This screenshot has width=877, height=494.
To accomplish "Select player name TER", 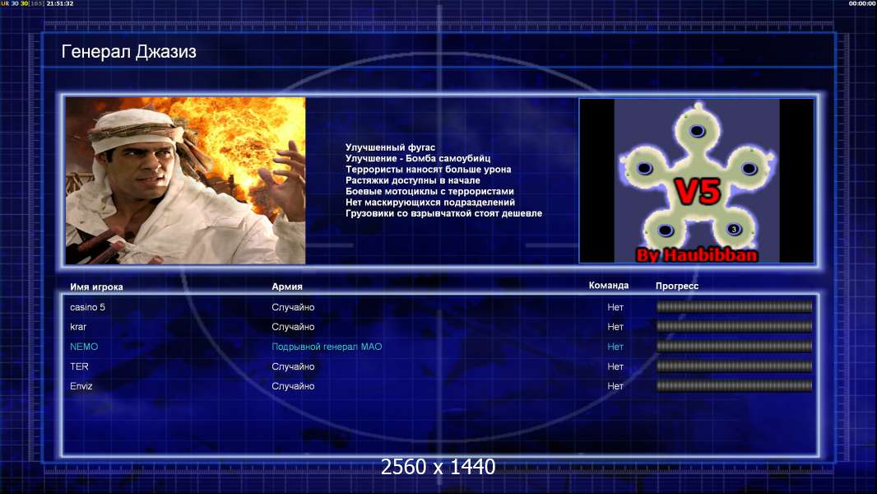I will pos(79,366).
